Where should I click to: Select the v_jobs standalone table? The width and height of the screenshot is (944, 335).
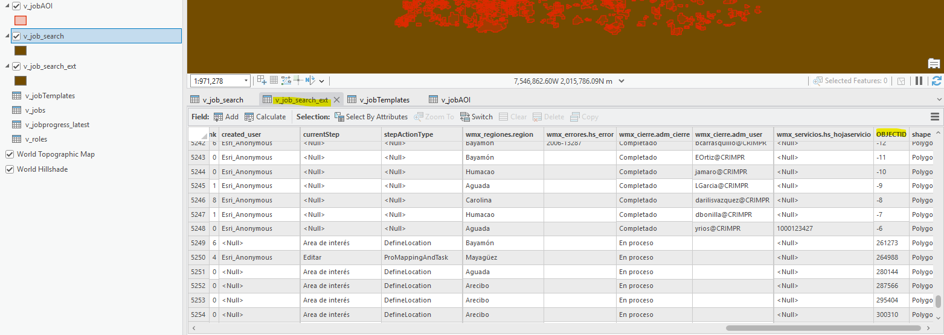coord(35,110)
